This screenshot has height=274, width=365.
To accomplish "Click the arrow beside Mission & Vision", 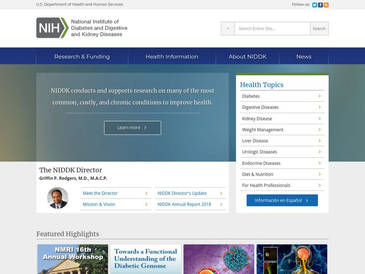I will point(146,204).
